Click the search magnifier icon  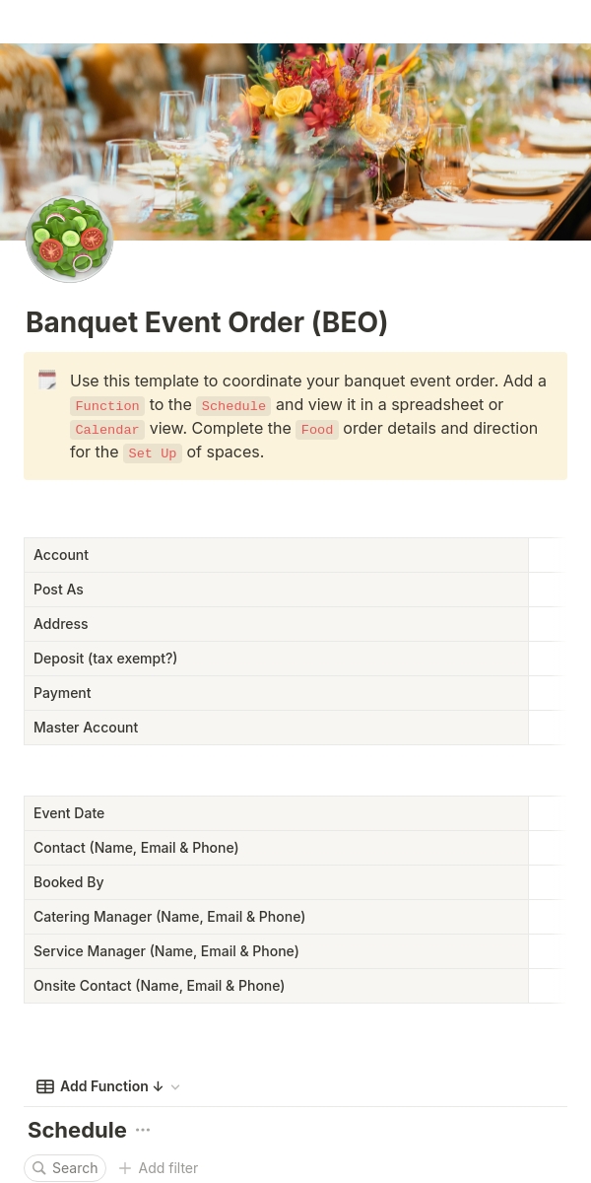39,1168
